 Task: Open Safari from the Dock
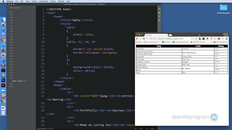click(3, 30)
